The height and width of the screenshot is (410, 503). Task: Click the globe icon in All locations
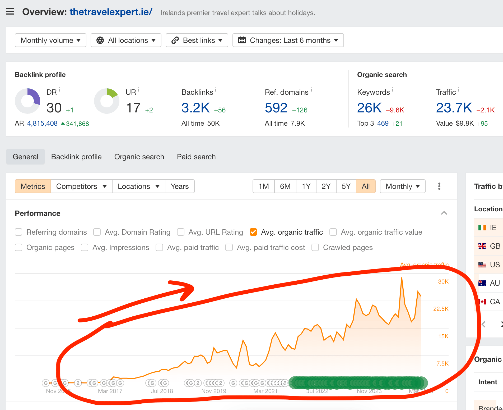tap(100, 40)
